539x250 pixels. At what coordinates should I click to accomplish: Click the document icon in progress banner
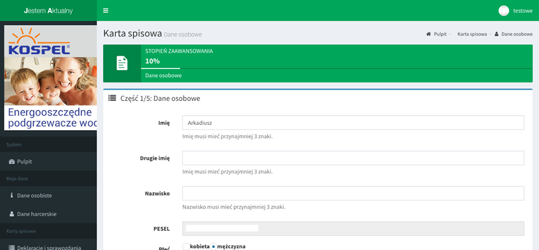(122, 63)
